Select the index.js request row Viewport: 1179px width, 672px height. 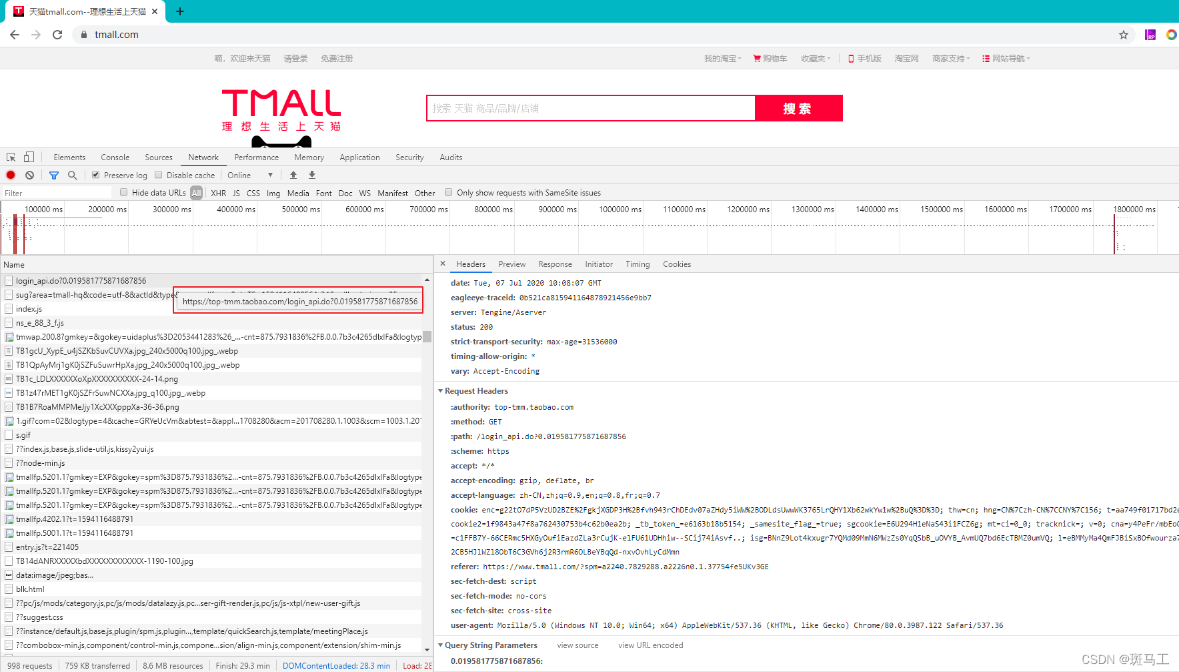click(x=211, y=309)
